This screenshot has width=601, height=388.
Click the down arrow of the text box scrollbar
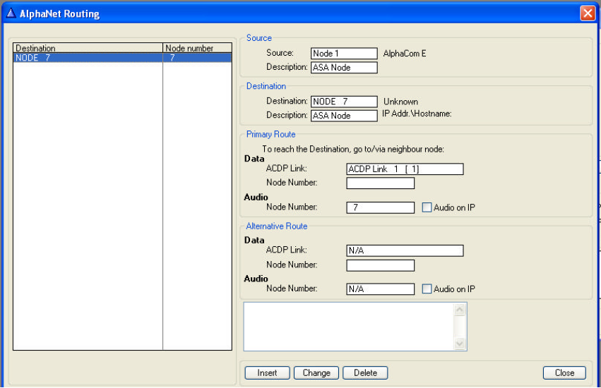coord(460,344)
